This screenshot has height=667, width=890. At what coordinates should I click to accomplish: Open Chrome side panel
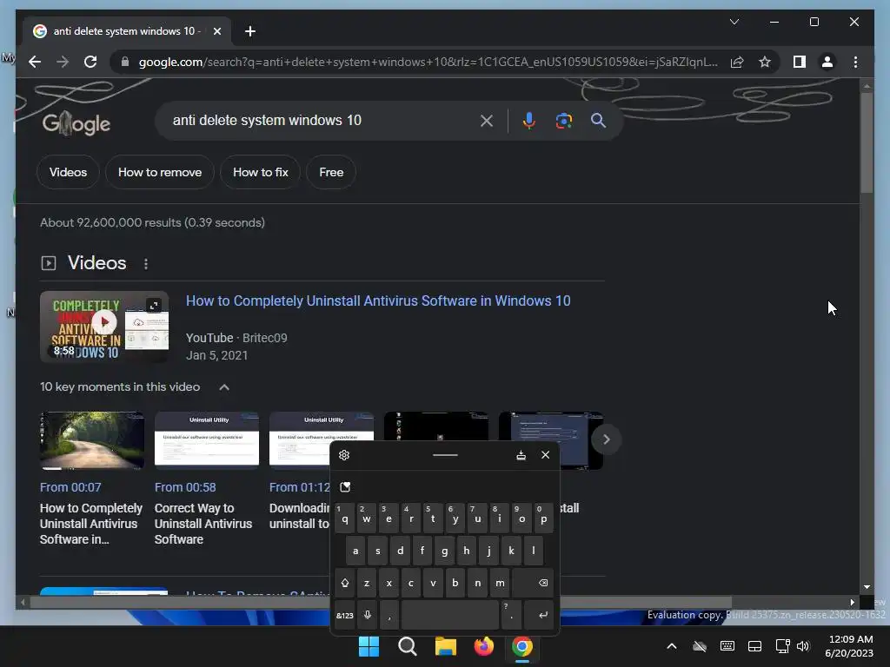[x=800, y=62]
